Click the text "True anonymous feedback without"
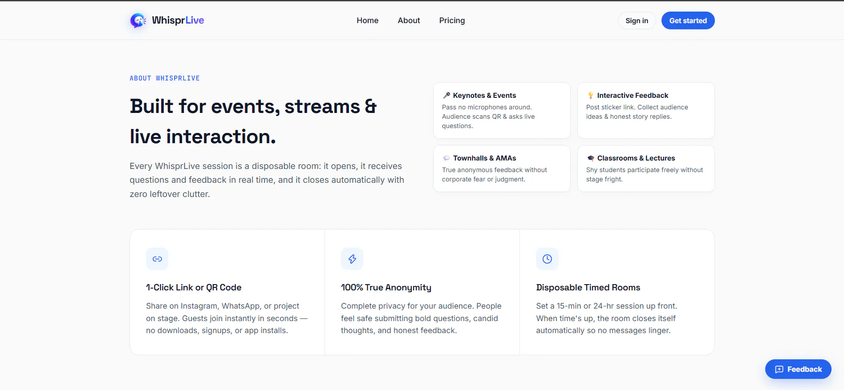 [494, 170]
